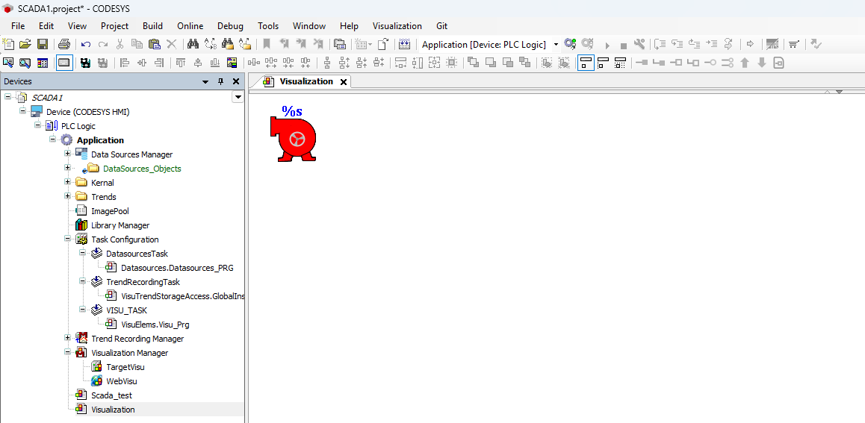Image resolution: width=865 pixels, height=423 pixels.
Task: Click the Interface Editor icon in second toolbar
Action: pyautogui.click(x=8, y=63)
